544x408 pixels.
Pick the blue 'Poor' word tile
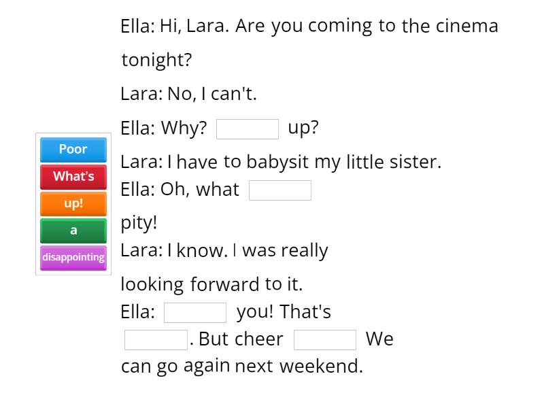click(73, 150)
